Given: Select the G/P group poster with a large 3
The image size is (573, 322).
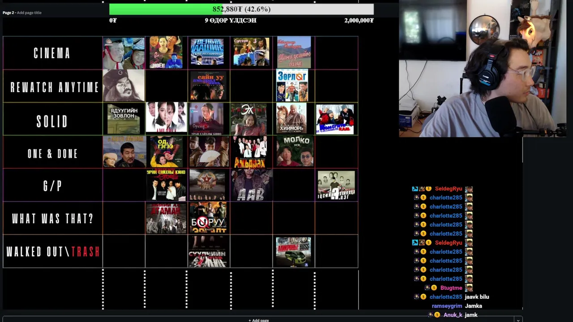Looking at the screenshot, I should tap(336, 185).
